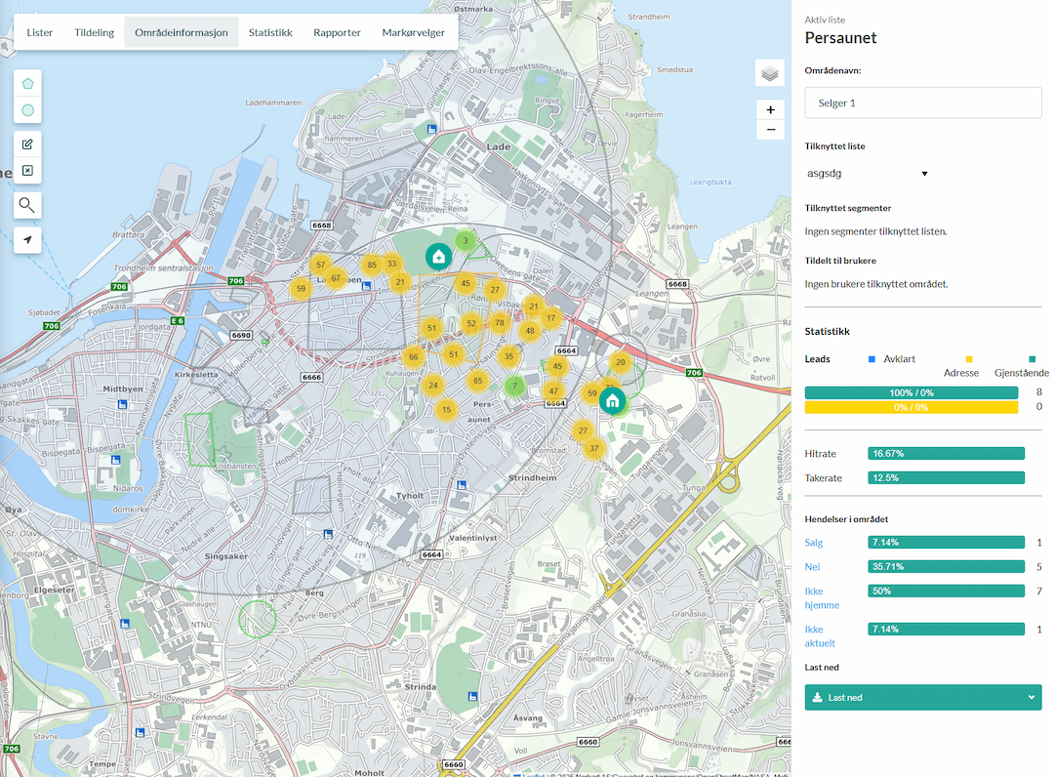Open yellow cluster marker 33
The width and height of the screenshot is (1054, 777).
[x=392, y=264]
